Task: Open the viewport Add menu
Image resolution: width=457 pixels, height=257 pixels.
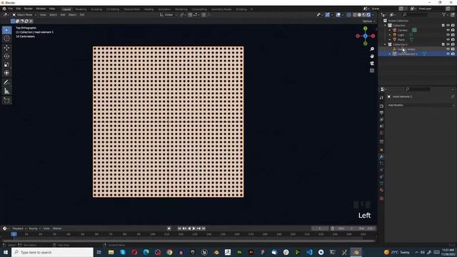Action: (x=63, y=14)
